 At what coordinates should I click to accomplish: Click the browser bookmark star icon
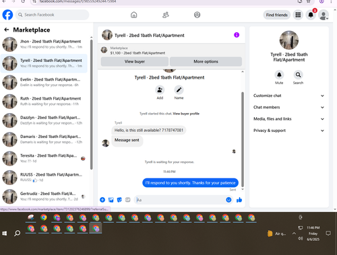(309, 1)
